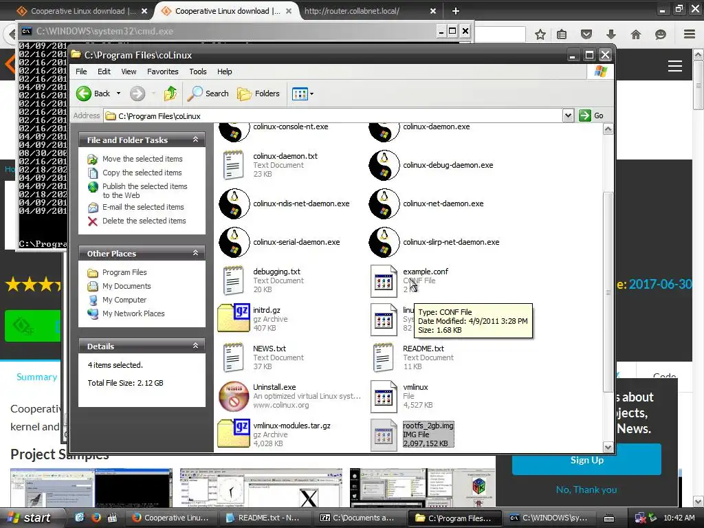The image size is (704, 528).
Task: Click Delete the selected items
Action: (144, 221)
